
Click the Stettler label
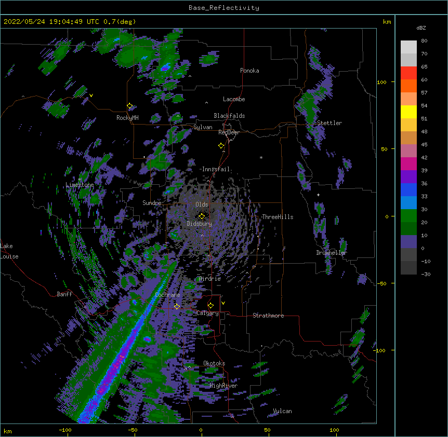click(x=330, y=123)
